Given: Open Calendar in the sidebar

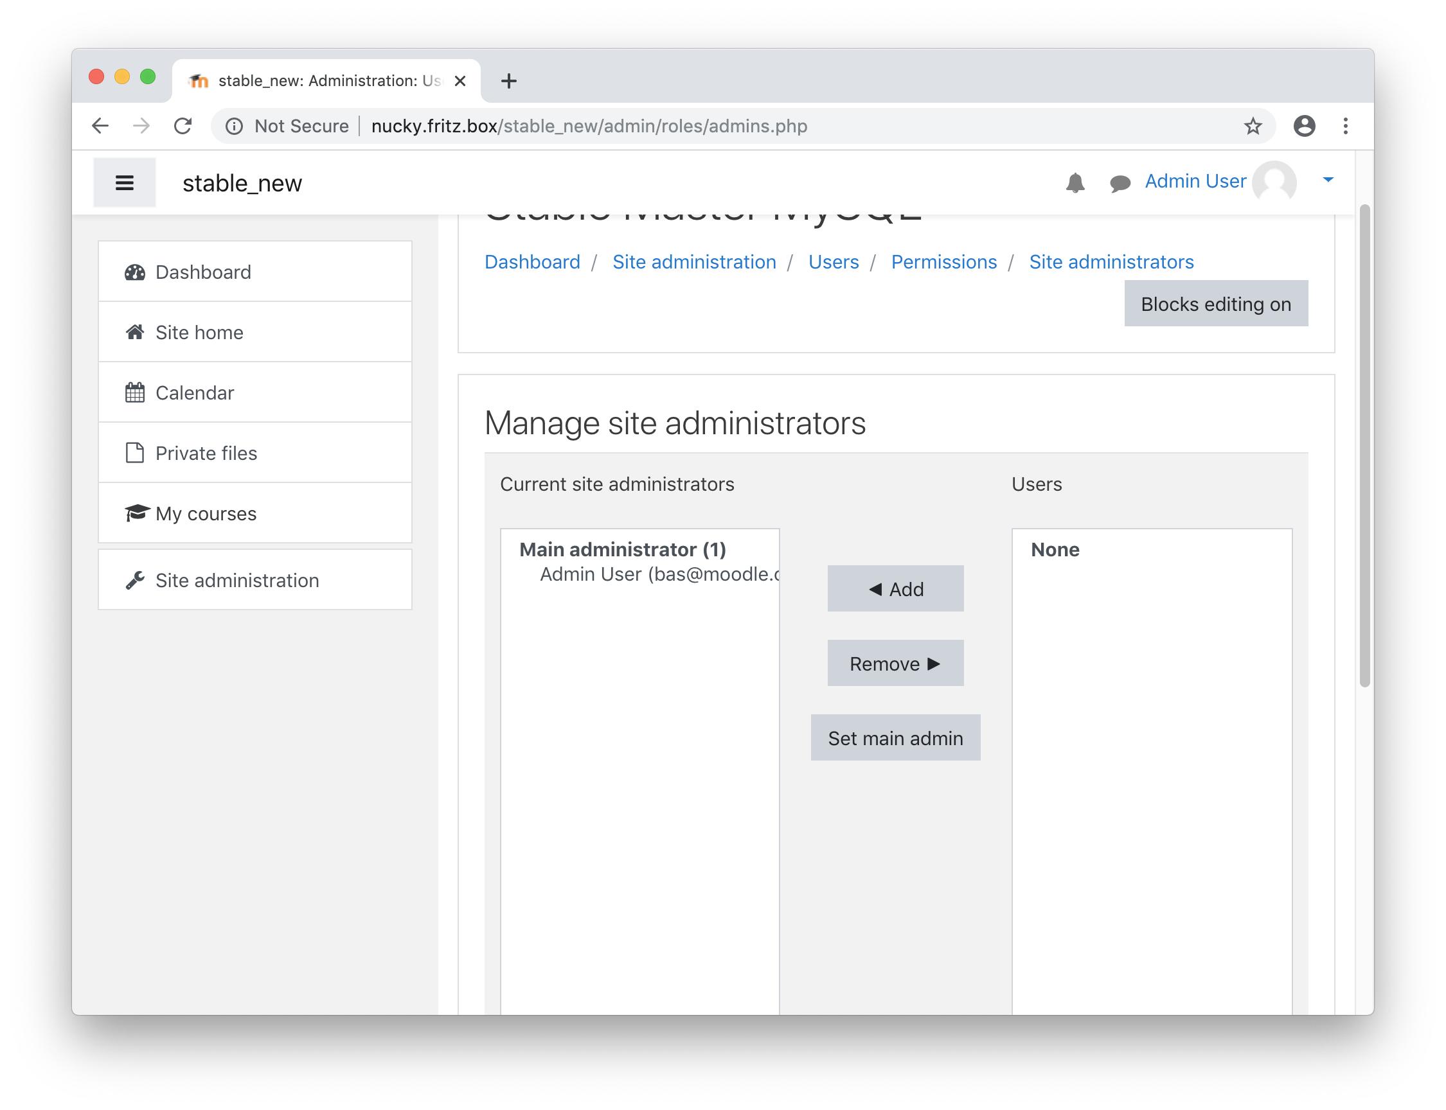Looking at the screenshot, I should pos(255,392).
